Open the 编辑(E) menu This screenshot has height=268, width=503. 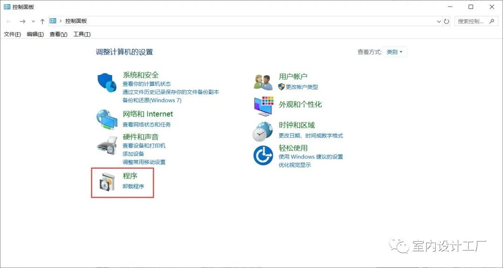pos(35,34)
